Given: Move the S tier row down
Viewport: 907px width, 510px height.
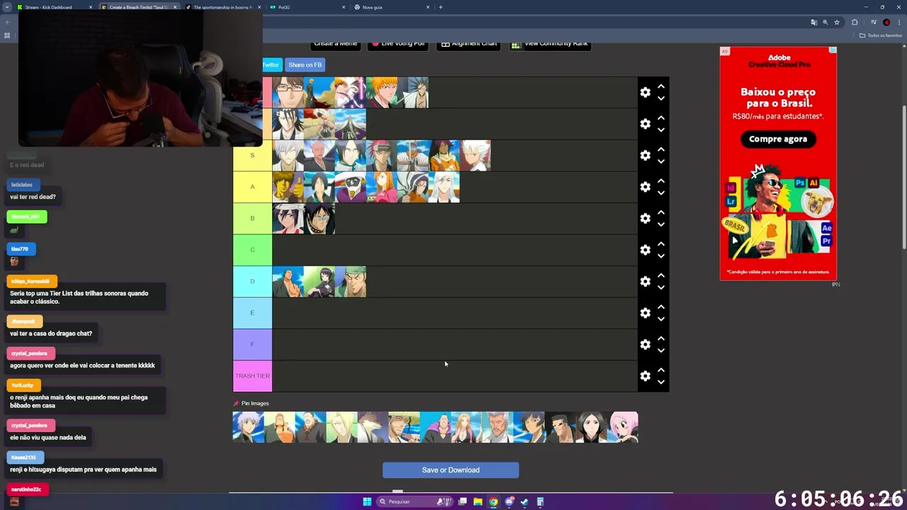Looking at the screenshot, I should (660, 161).
